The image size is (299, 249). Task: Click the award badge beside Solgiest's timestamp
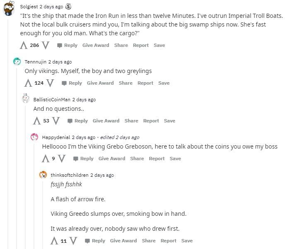[69, 7]
